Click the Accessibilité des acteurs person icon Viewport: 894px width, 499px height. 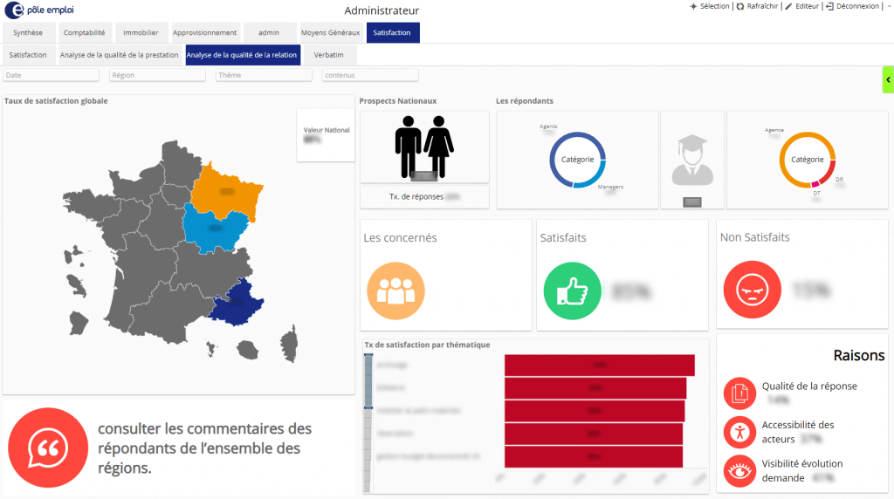[x=739, y=432]
